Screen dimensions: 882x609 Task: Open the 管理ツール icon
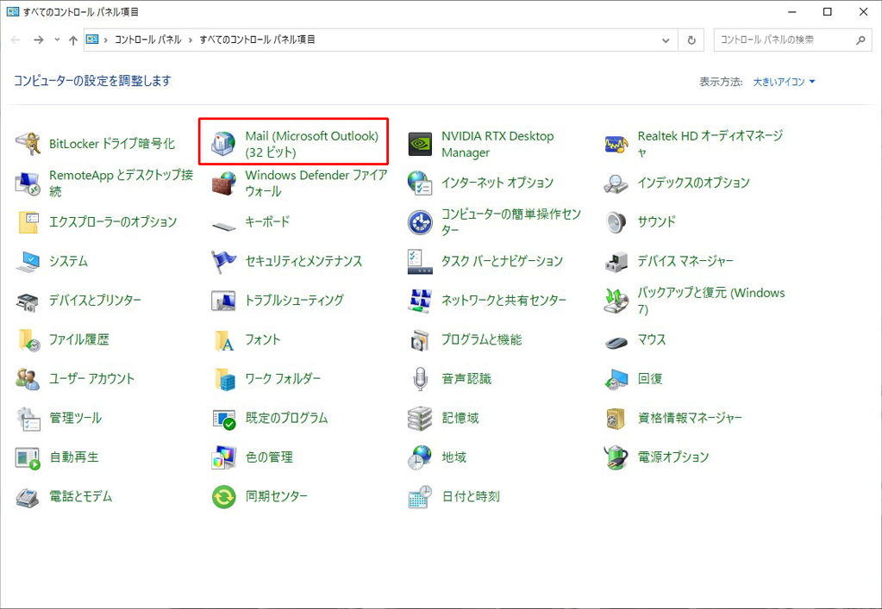click(x=28, y=419)
